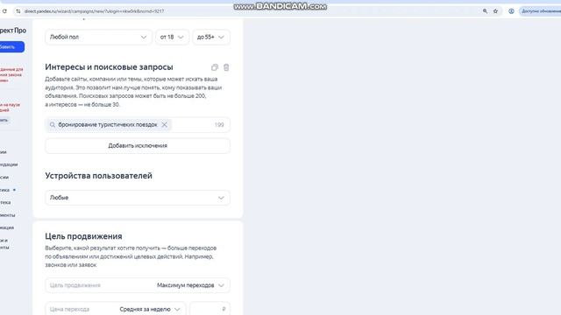Click the blue 'Добавить' sidebar button
The height and width of the screenshot is (315, 561).
11,46
